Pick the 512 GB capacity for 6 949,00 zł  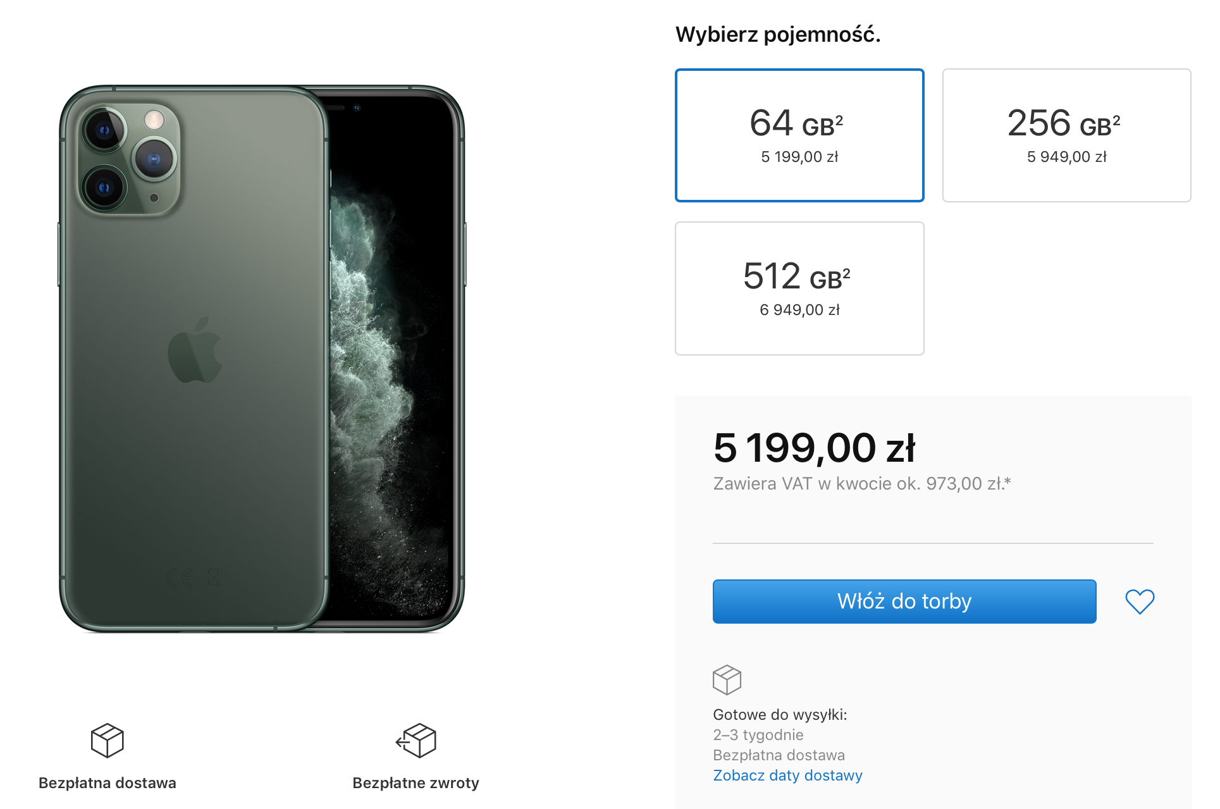[x=799, y=288]
